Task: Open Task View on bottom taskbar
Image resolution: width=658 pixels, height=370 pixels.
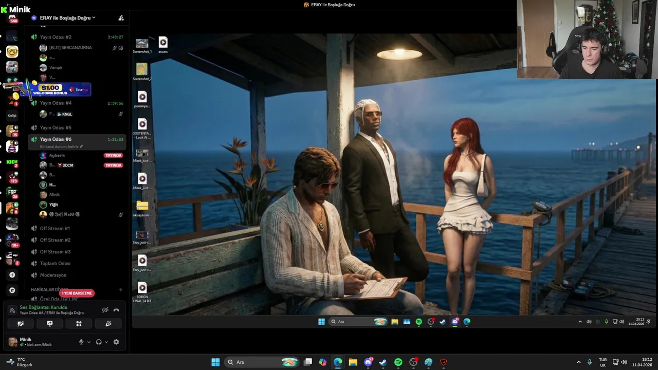Action: [x=307, y=362]
